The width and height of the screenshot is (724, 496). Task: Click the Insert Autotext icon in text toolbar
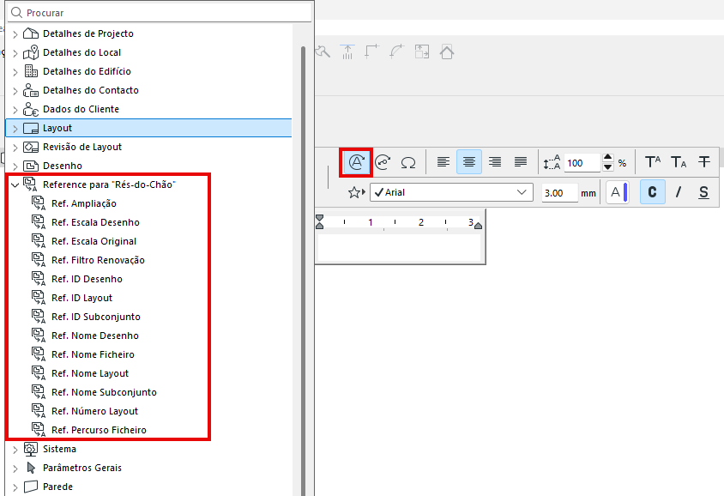click(357, 162)
